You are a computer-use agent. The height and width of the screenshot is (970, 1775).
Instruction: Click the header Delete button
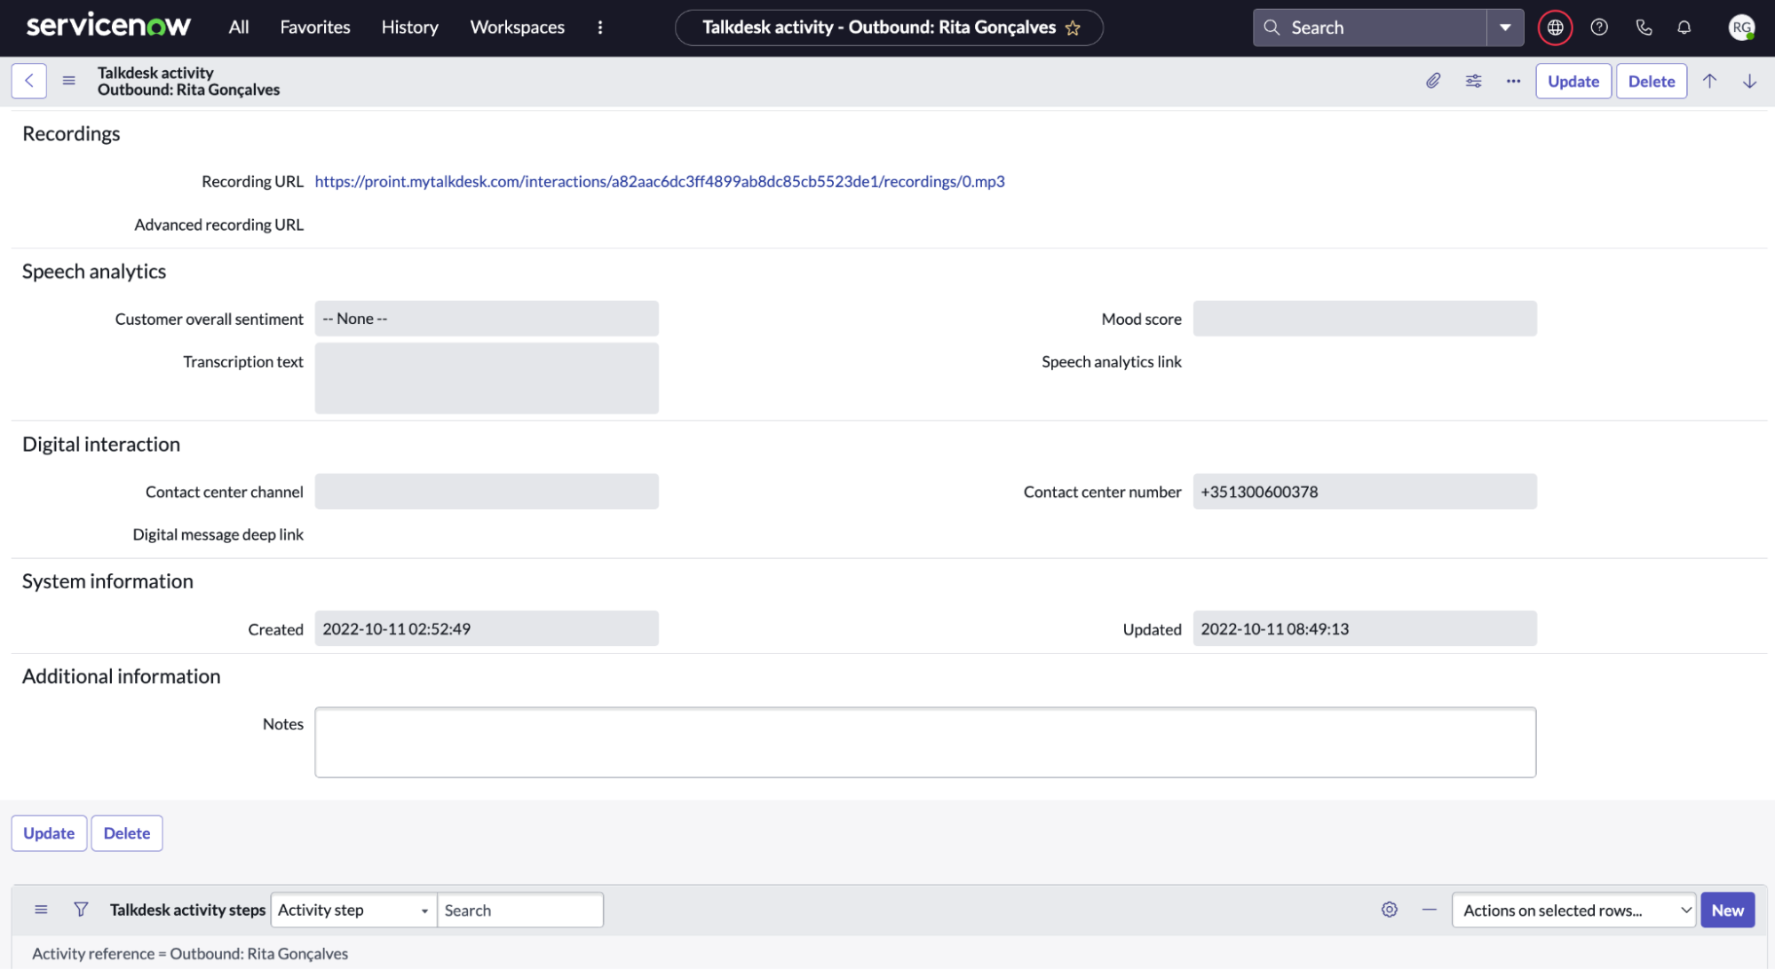pos(1652,81)
